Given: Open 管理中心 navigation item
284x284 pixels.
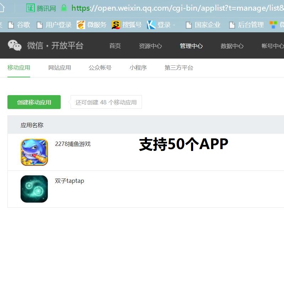Looking at the screenshot, I should (191, 46).
